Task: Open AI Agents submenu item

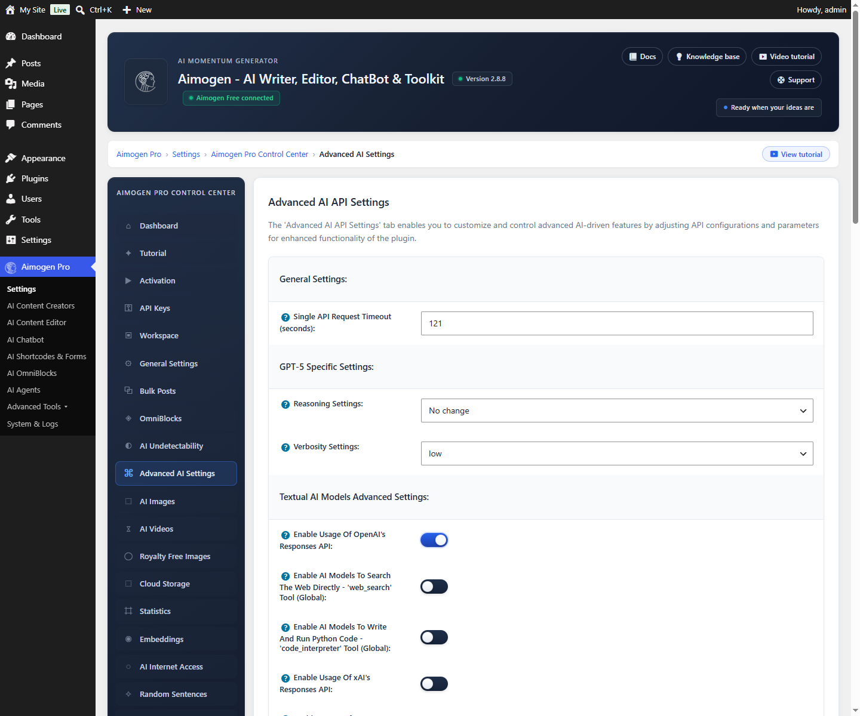Action: [x=24, y=390]
